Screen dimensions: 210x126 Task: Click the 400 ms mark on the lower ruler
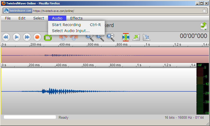pos(61,65)
